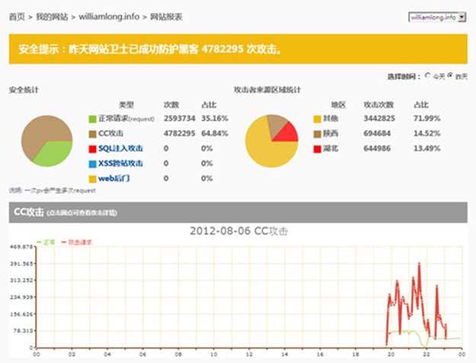
Task: Select the 昨天 (yesterday) radio button
Action: click(x=450, y=76)
